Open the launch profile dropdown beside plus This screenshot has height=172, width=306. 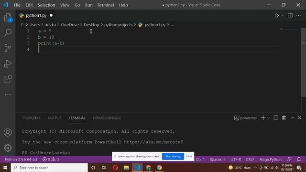click(x=269, y=118)
